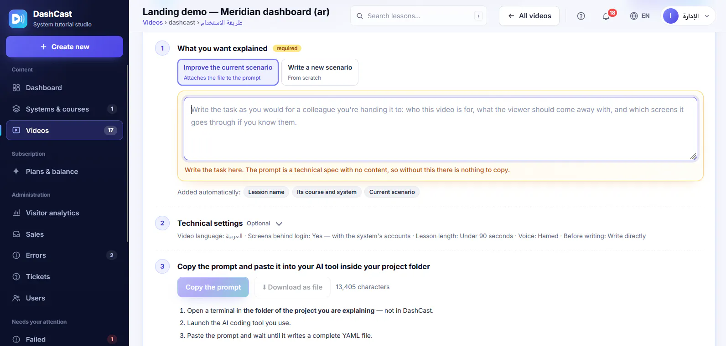Viewport: 726px width, 346px height.
Task: Click the Sales inbox icon
Action: pyautogui.click(x=16, y=234)
